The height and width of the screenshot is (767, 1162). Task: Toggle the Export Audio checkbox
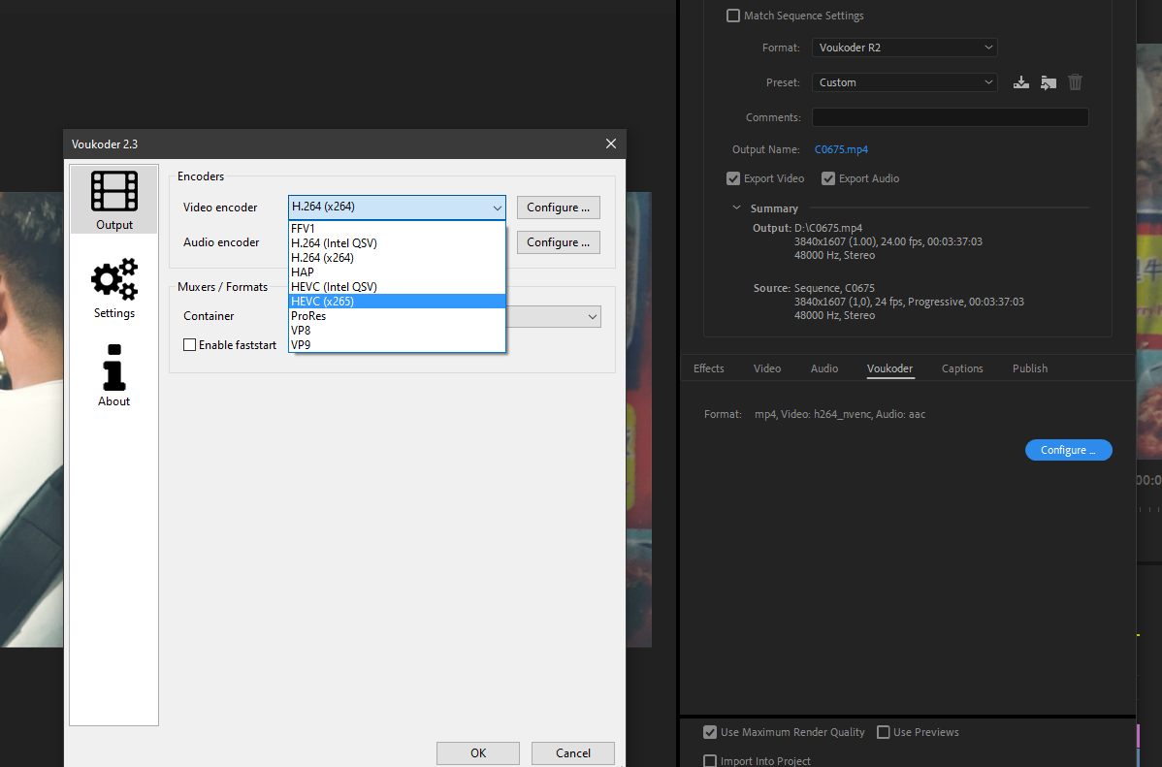coord(828,178)
